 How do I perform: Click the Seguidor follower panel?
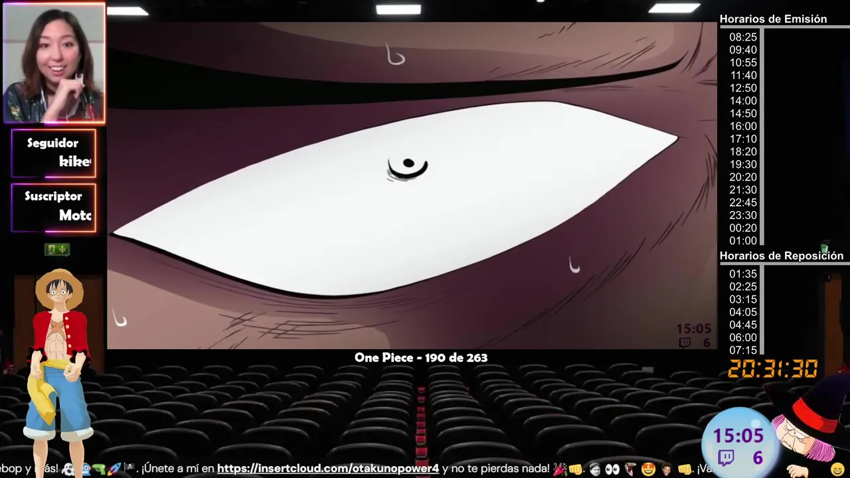pos(54,153)
